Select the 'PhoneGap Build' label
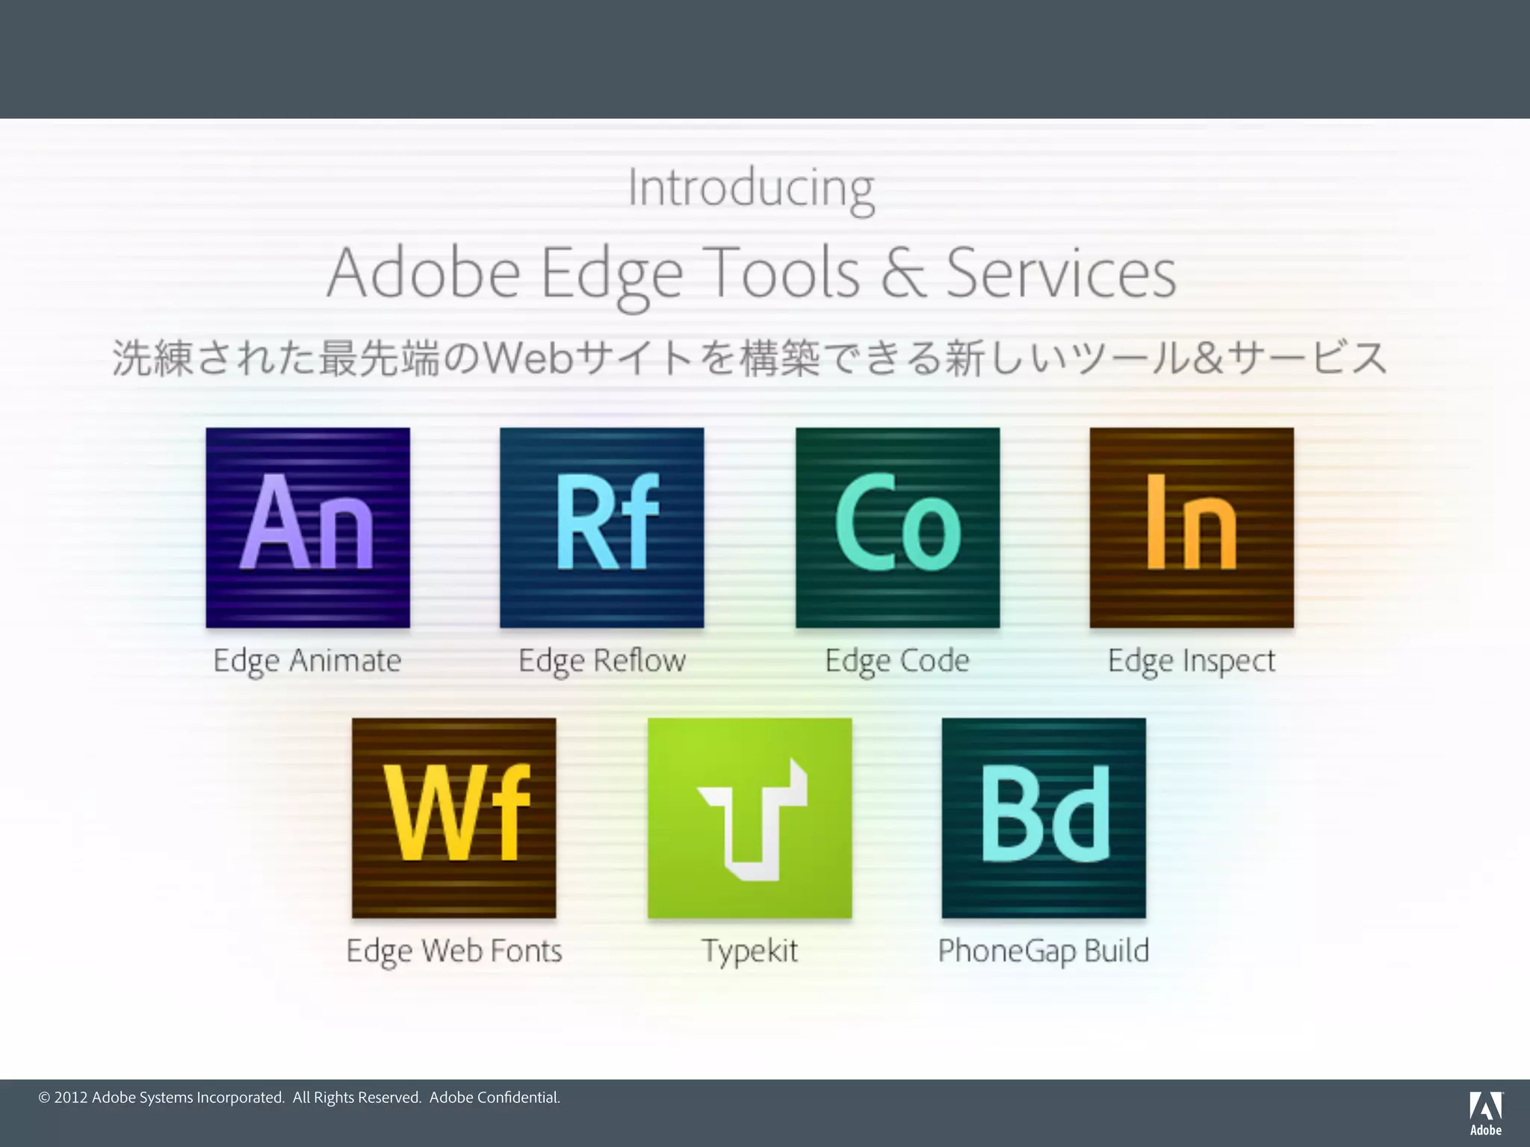The image size is (1530, 1147). click(1044, 952)
